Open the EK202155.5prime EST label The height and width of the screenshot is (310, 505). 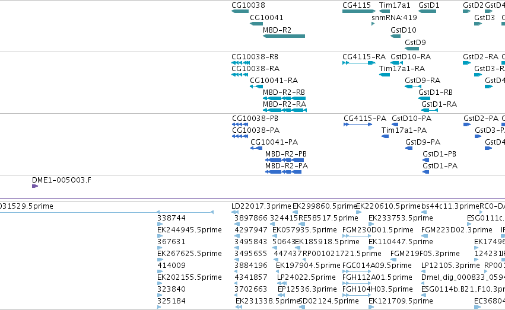click(x=189, y=277)
